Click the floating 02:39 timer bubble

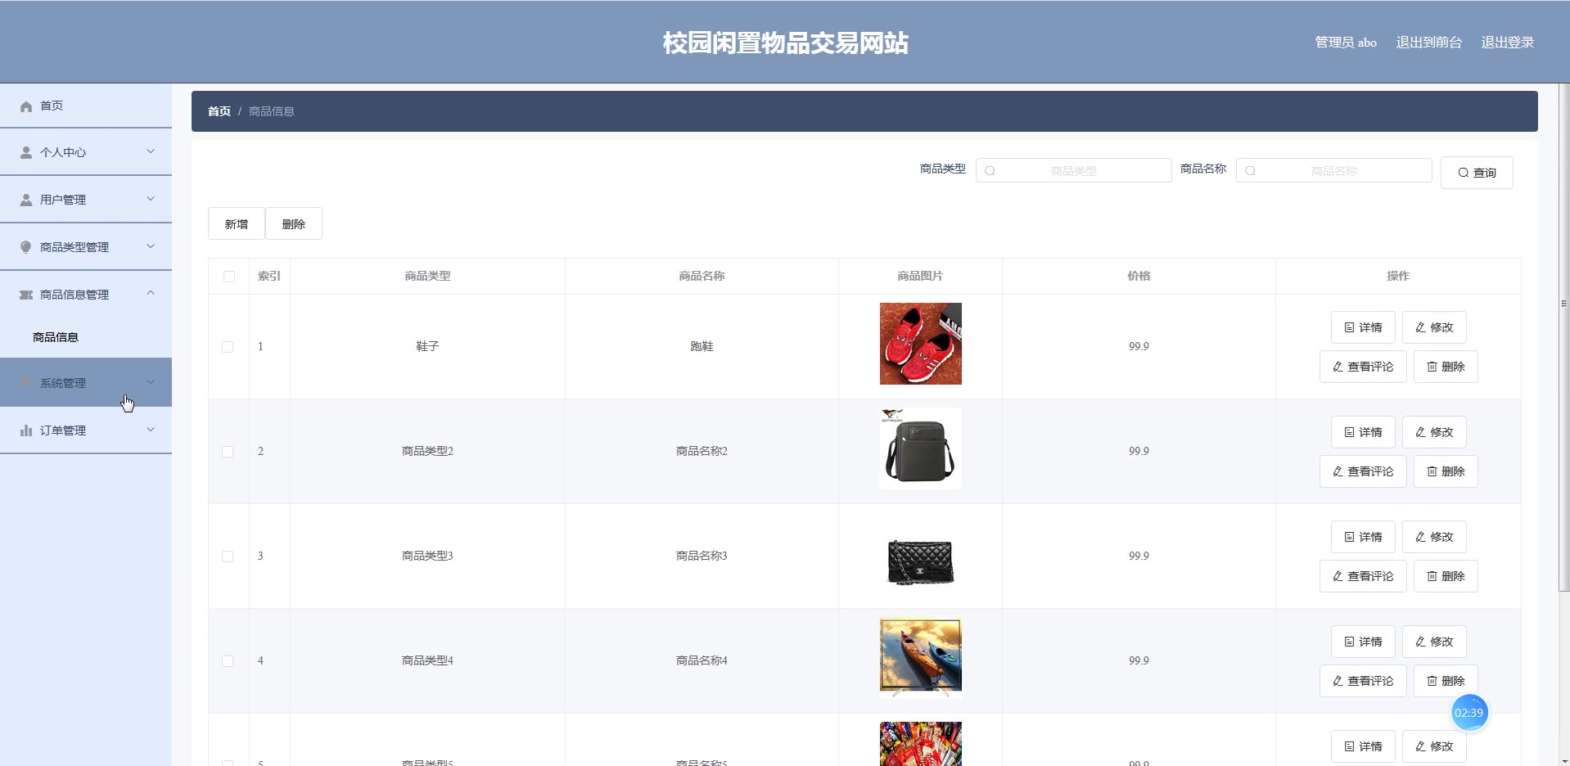[1468, 713]
